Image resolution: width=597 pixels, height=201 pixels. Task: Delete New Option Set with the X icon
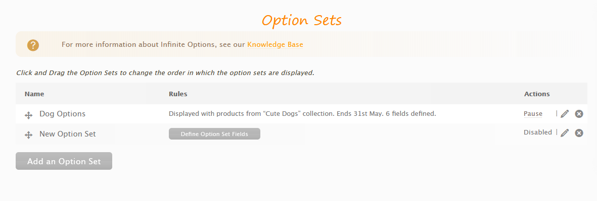579,132
